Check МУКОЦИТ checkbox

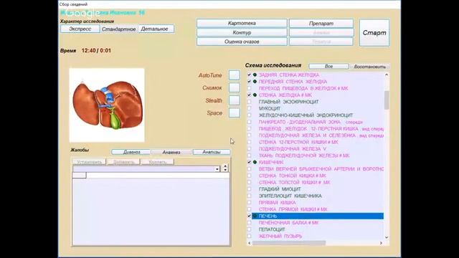click(249, 108)
